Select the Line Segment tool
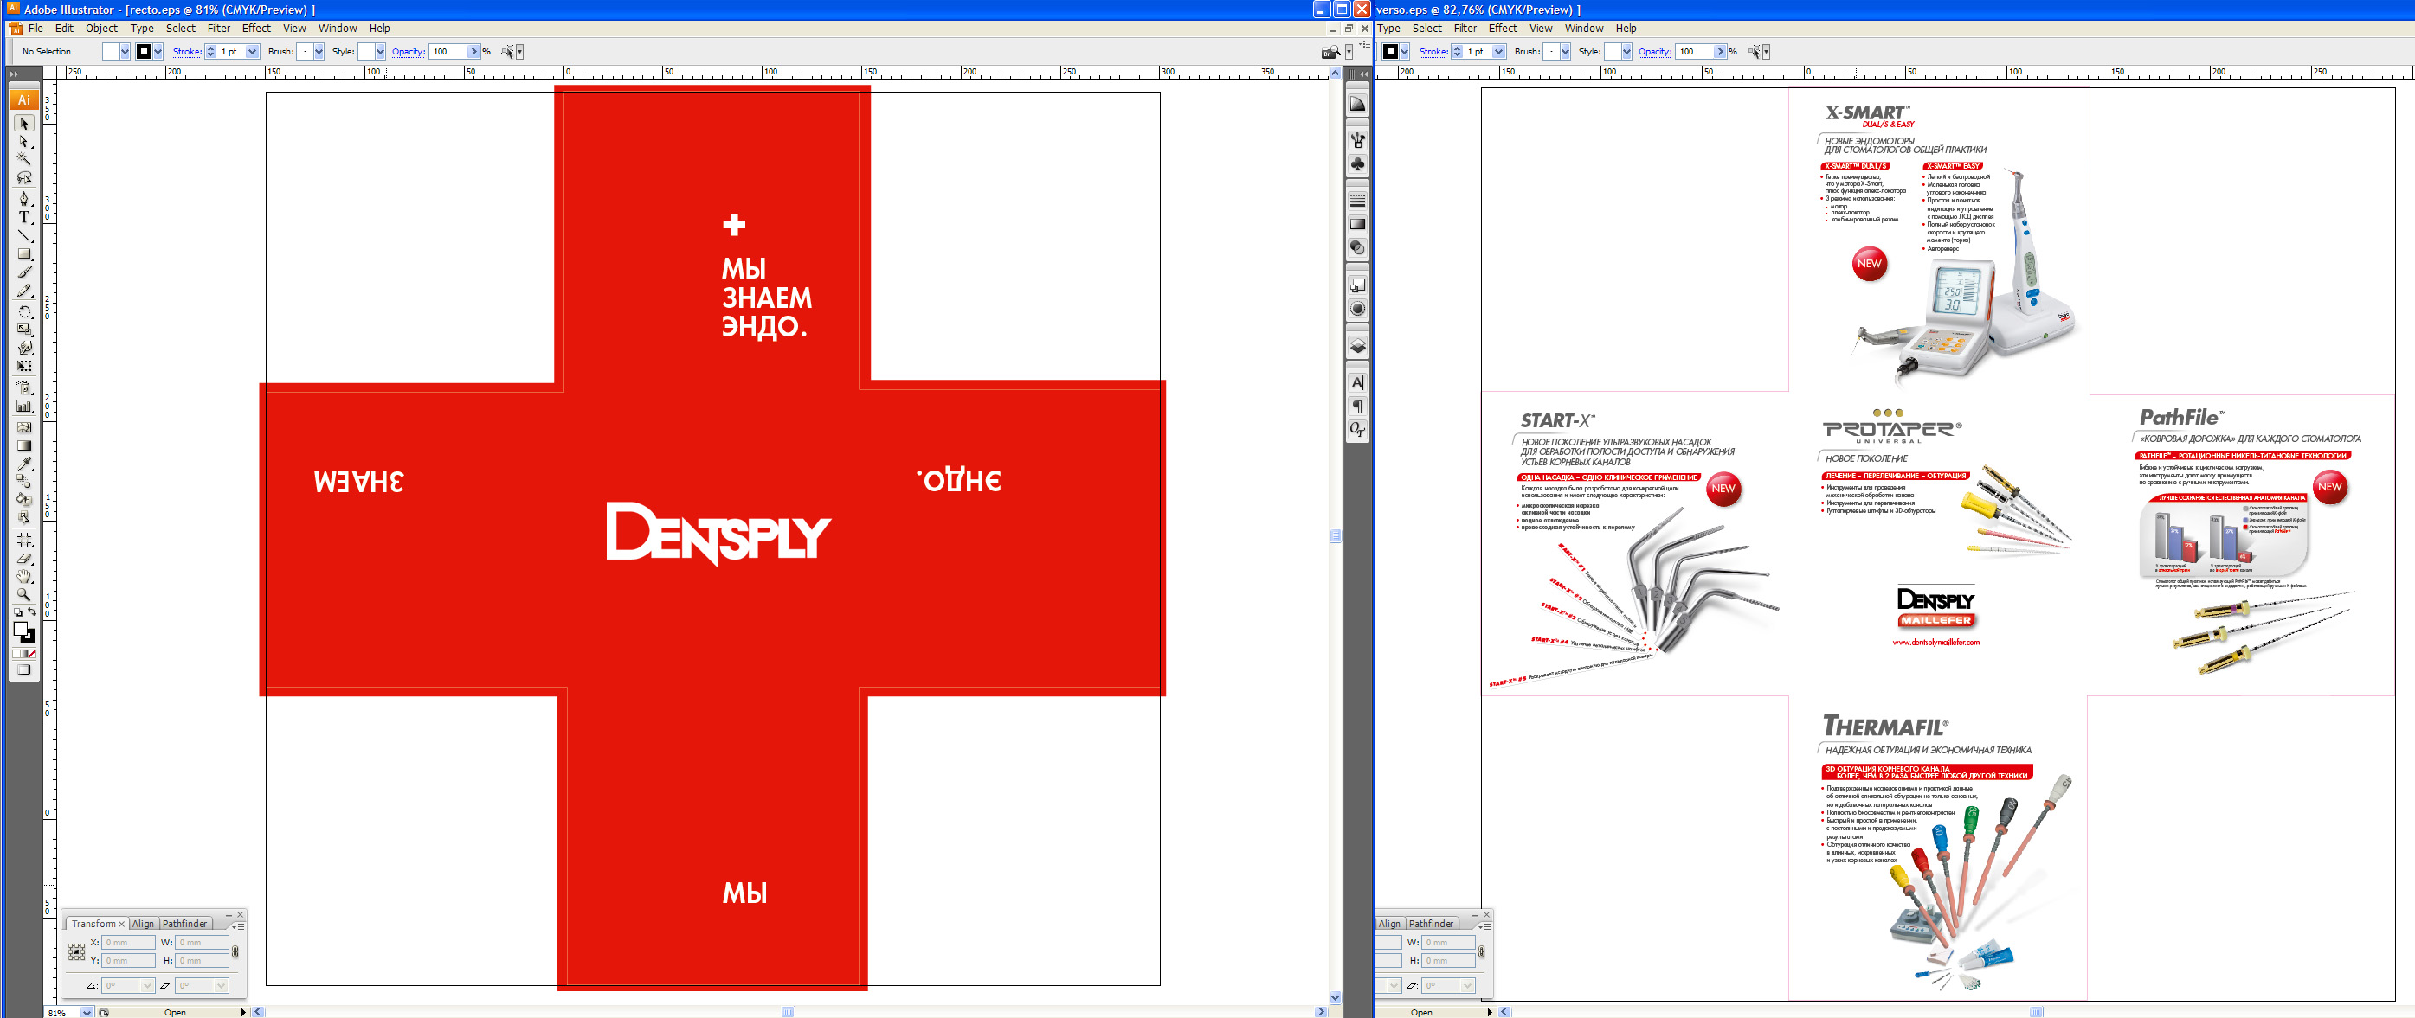 (24, 235)
